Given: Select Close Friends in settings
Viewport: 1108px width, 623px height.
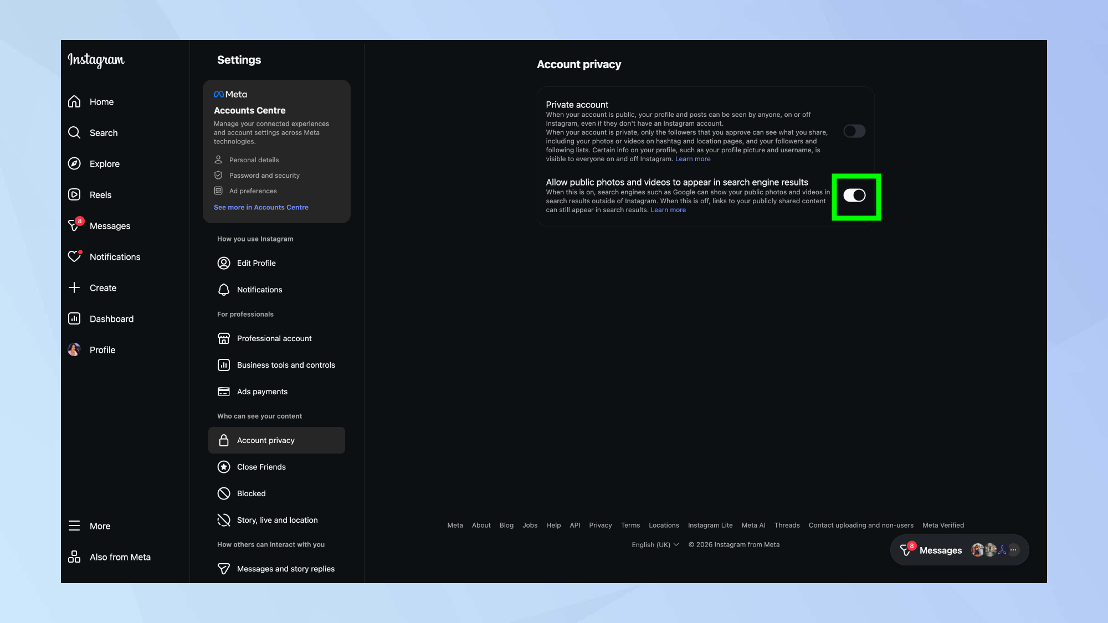Looking at the screenshot, I should [261, 467].
